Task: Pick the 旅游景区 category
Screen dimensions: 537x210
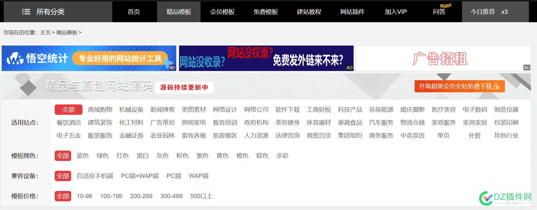Action: [x=225, y=136]
